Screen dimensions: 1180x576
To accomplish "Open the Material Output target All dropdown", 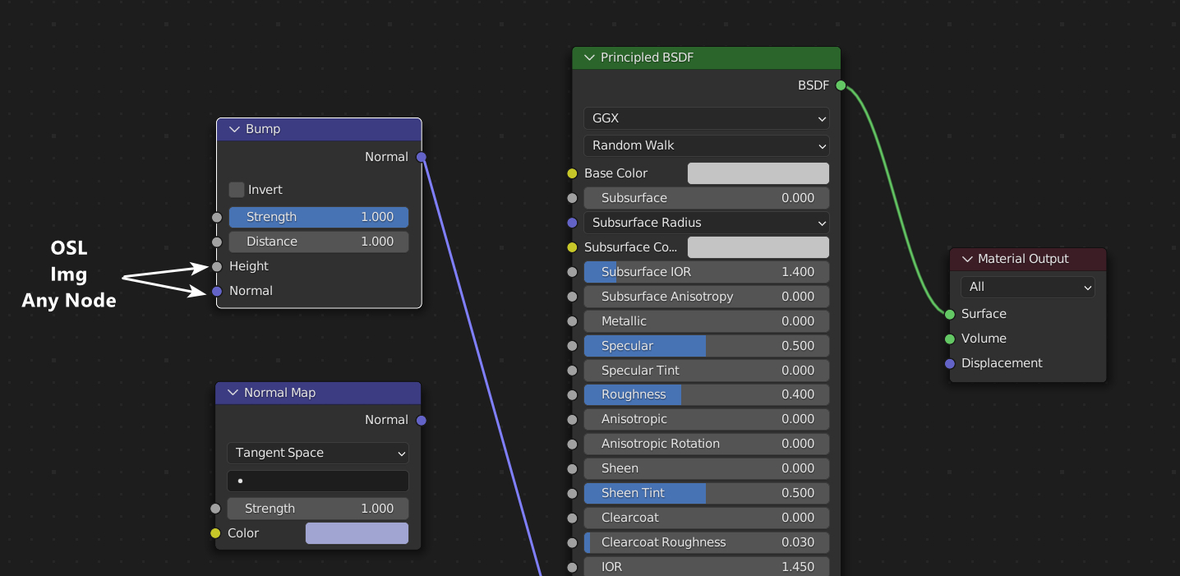I will [x=1027, y=287].
